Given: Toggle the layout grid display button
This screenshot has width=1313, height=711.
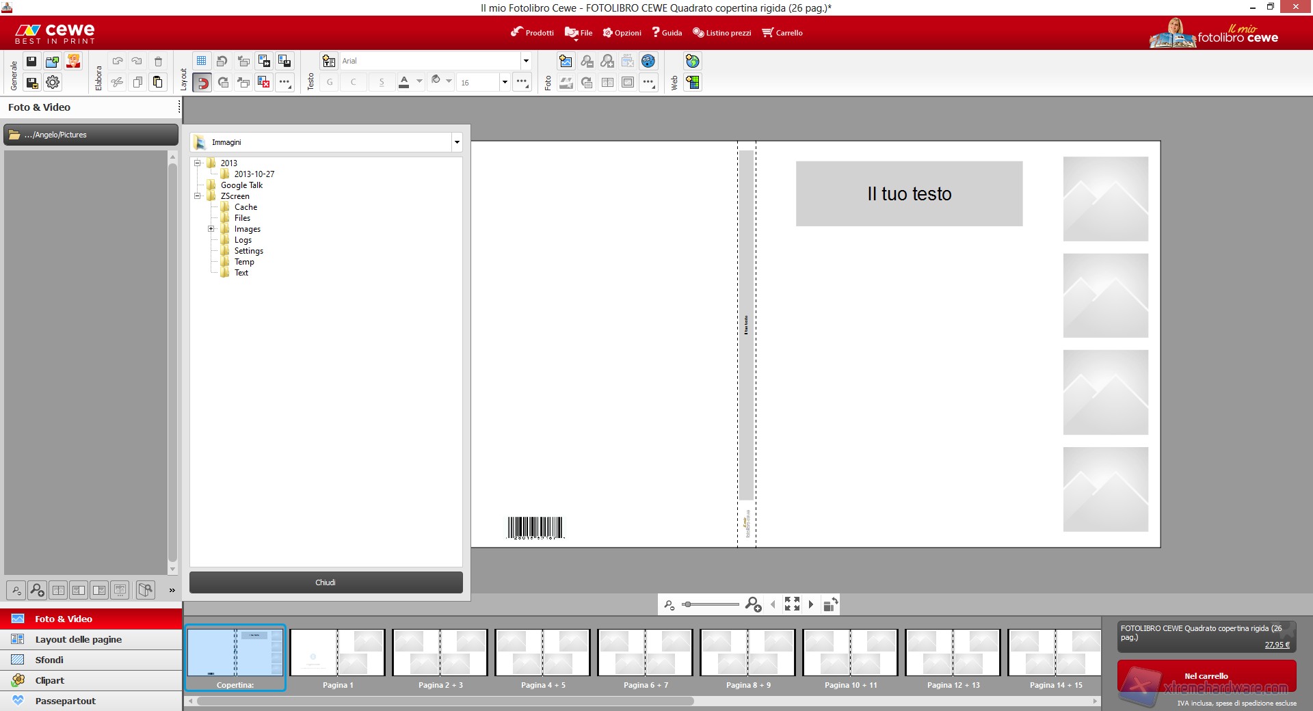Looking at the screenshot, I should click(202, 62).
